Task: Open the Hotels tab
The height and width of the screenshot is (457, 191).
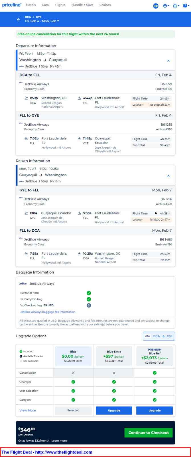Action: point(31,5)
